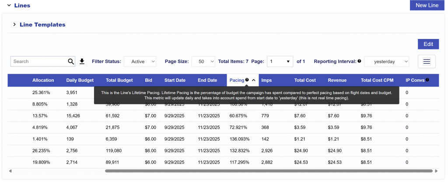Click the Pacing help question icon
The height and width of the screenshot is (182, 448).
tap(247, 80)
